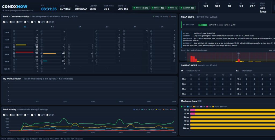Toggle WSPR checkbox in Band activity panel
This screenshot has height=140, width=275.
[x=39, y=115]
